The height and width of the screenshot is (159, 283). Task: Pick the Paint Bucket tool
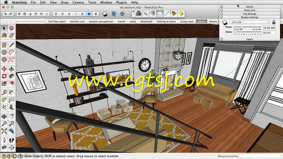pos(4,36)
